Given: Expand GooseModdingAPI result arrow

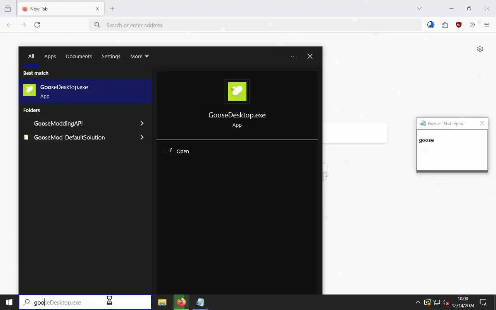Looking at the screenshot, I should tap(142, 123).
